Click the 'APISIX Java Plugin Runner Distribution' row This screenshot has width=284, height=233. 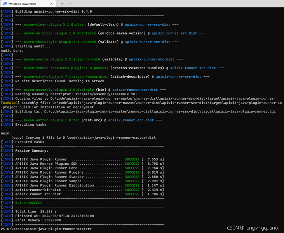point(82,185)
